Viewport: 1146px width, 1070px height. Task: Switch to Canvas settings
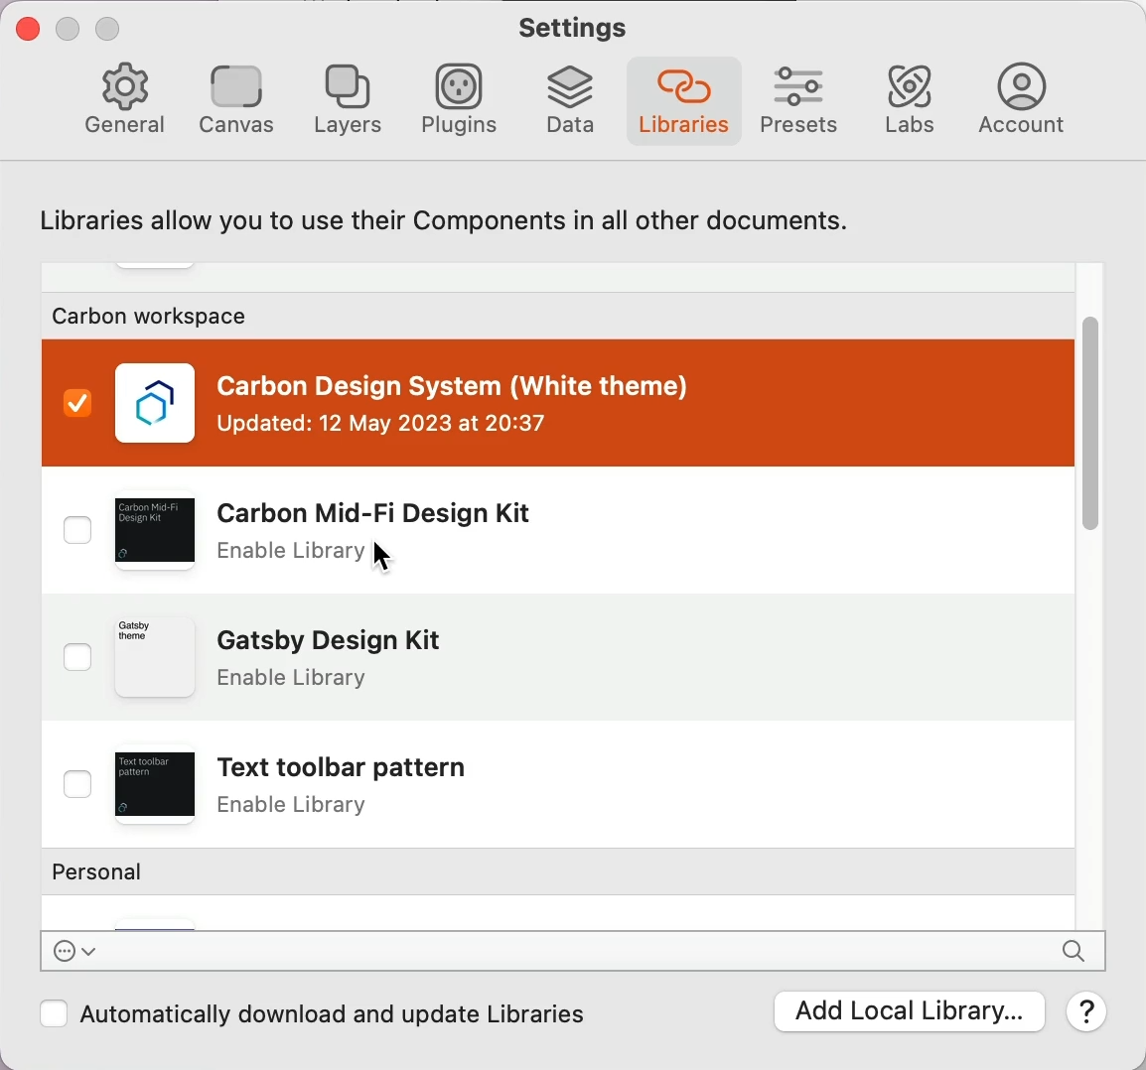pos(237,100)
